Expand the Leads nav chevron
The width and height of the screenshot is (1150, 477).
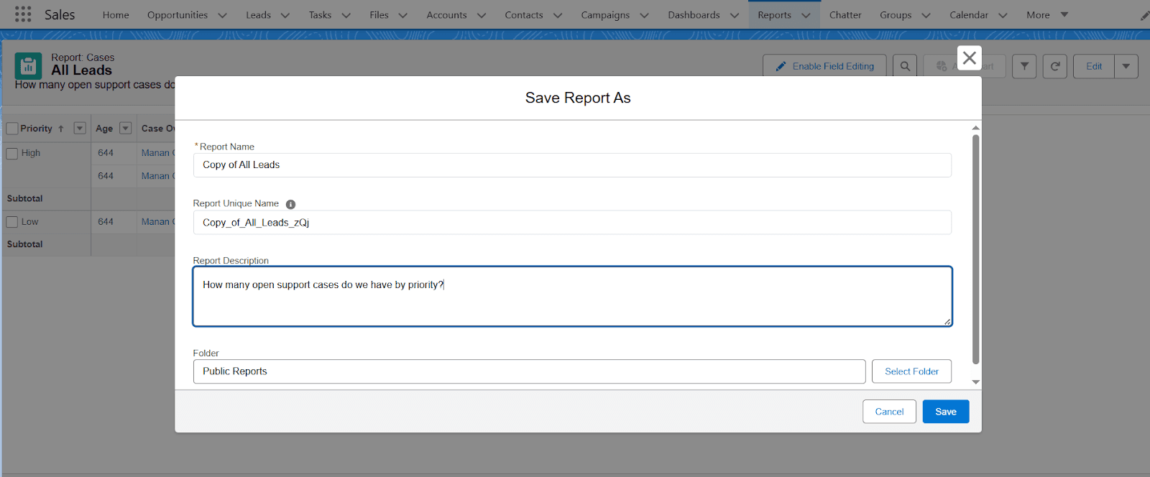point(285,15)
